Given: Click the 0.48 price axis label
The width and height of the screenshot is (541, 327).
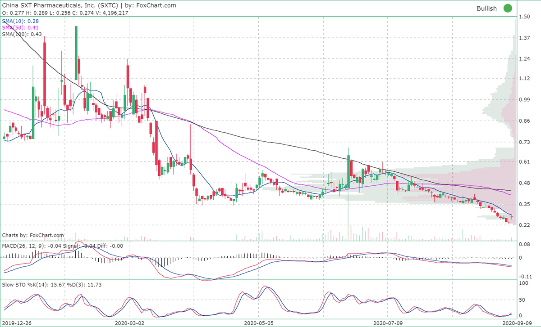Looking at the screenshot, I should [524, 183].
